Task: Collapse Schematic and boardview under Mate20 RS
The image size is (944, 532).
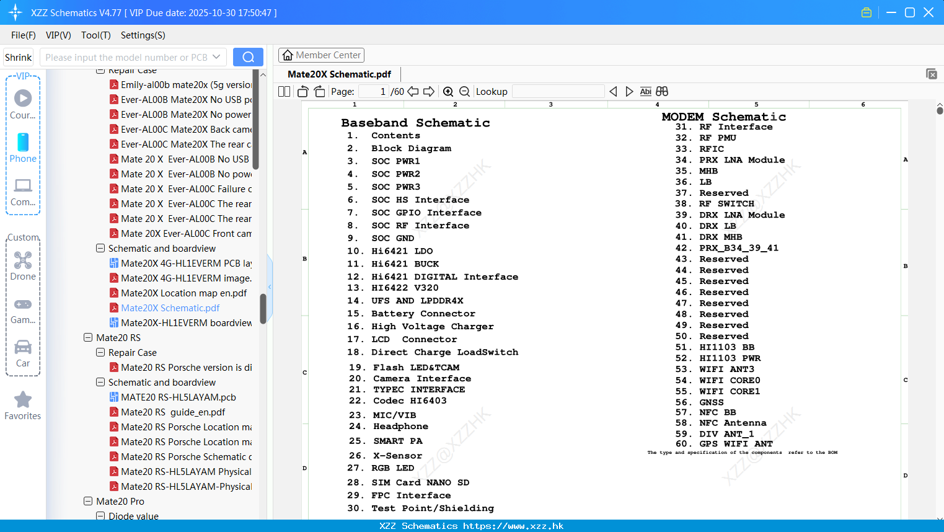Action: pyautogui.click(x=100, y=383)
